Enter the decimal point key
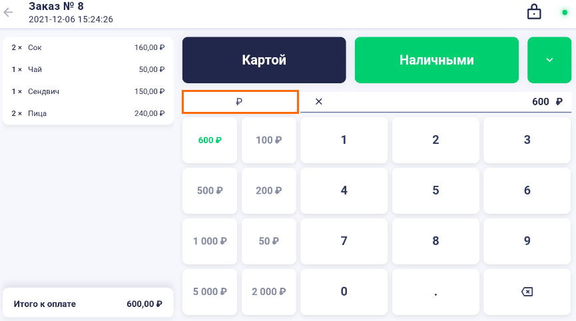The image size is (576, 321). (435, 292)
